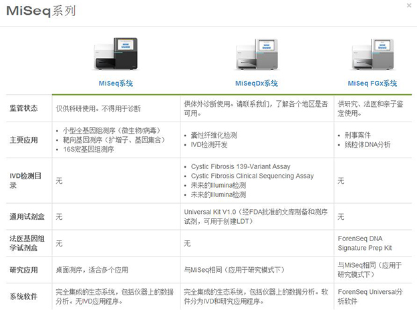
Task: Select the 法医基因组学试剂盒 row label
Action: click(27, 243)
